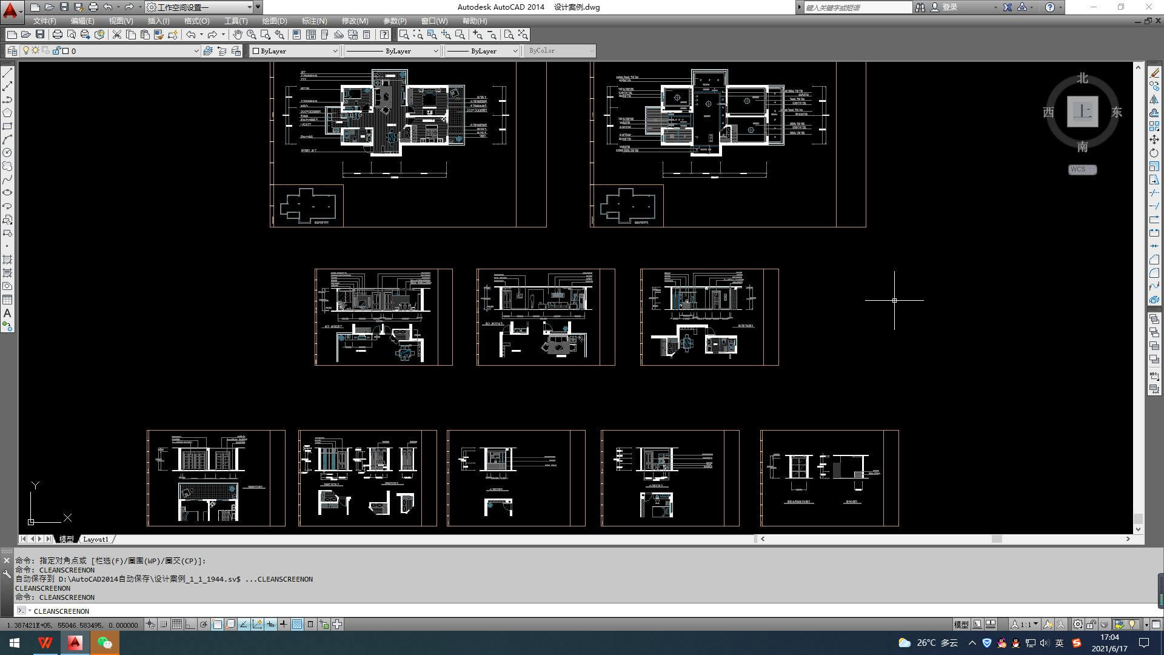Screen dimensions: 1164x655
Task: Click the Zoom In plus magnifier icon
Action: (478, 35)
